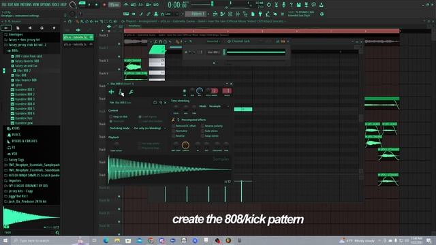Click the tempo BPM display

click(114, 5)
